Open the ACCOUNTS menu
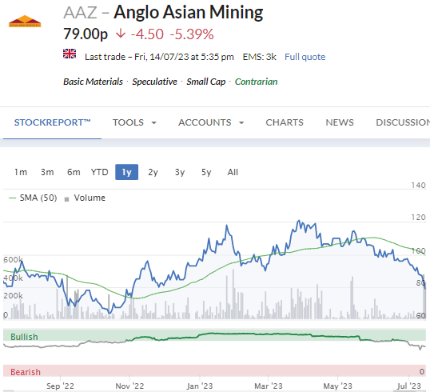The image size is (430, 392). tap(205, 122)
